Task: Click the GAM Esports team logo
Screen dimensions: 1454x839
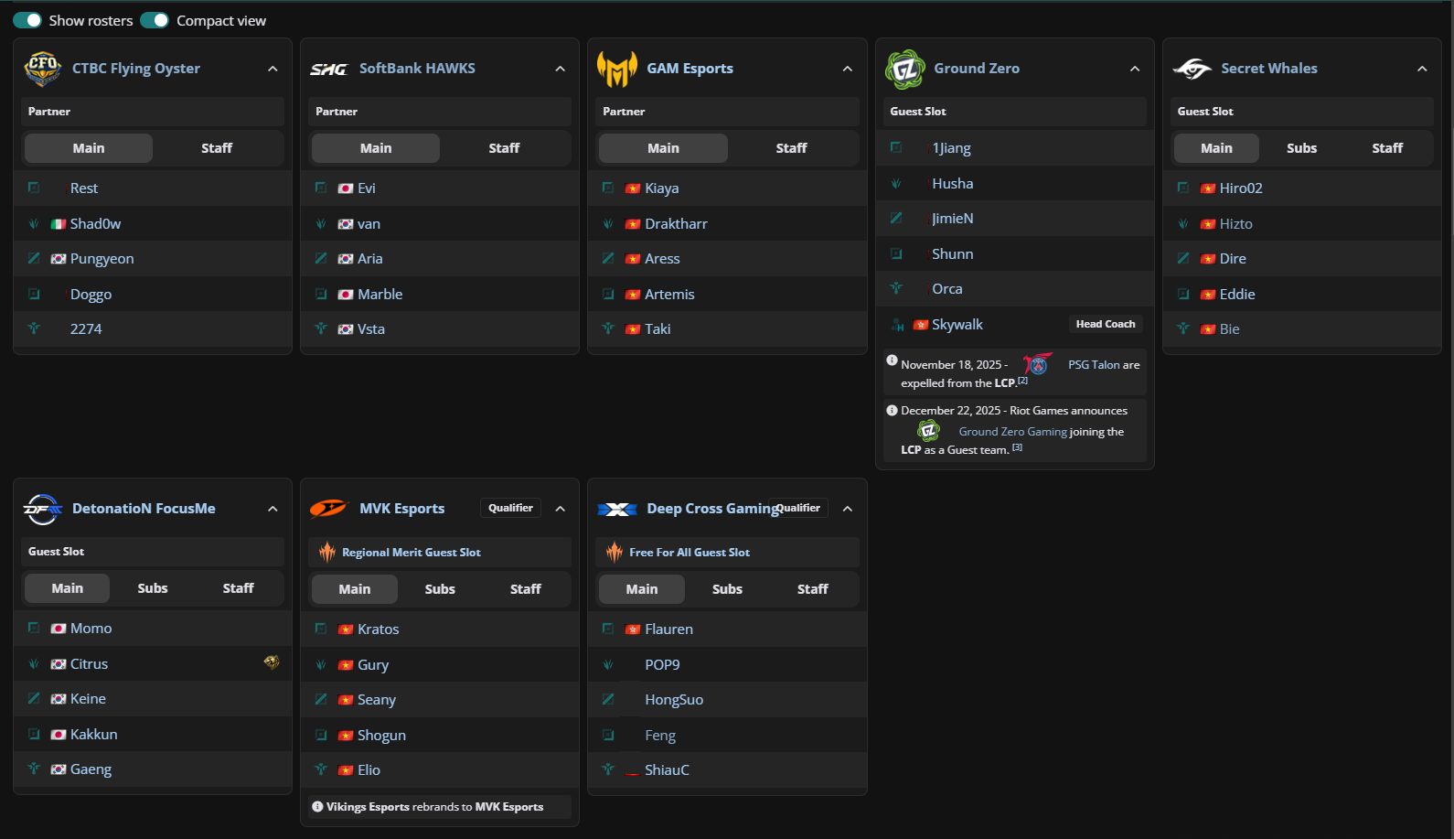Action: click(616, 69)
